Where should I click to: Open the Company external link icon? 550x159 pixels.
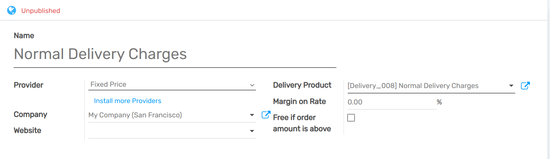266,115
